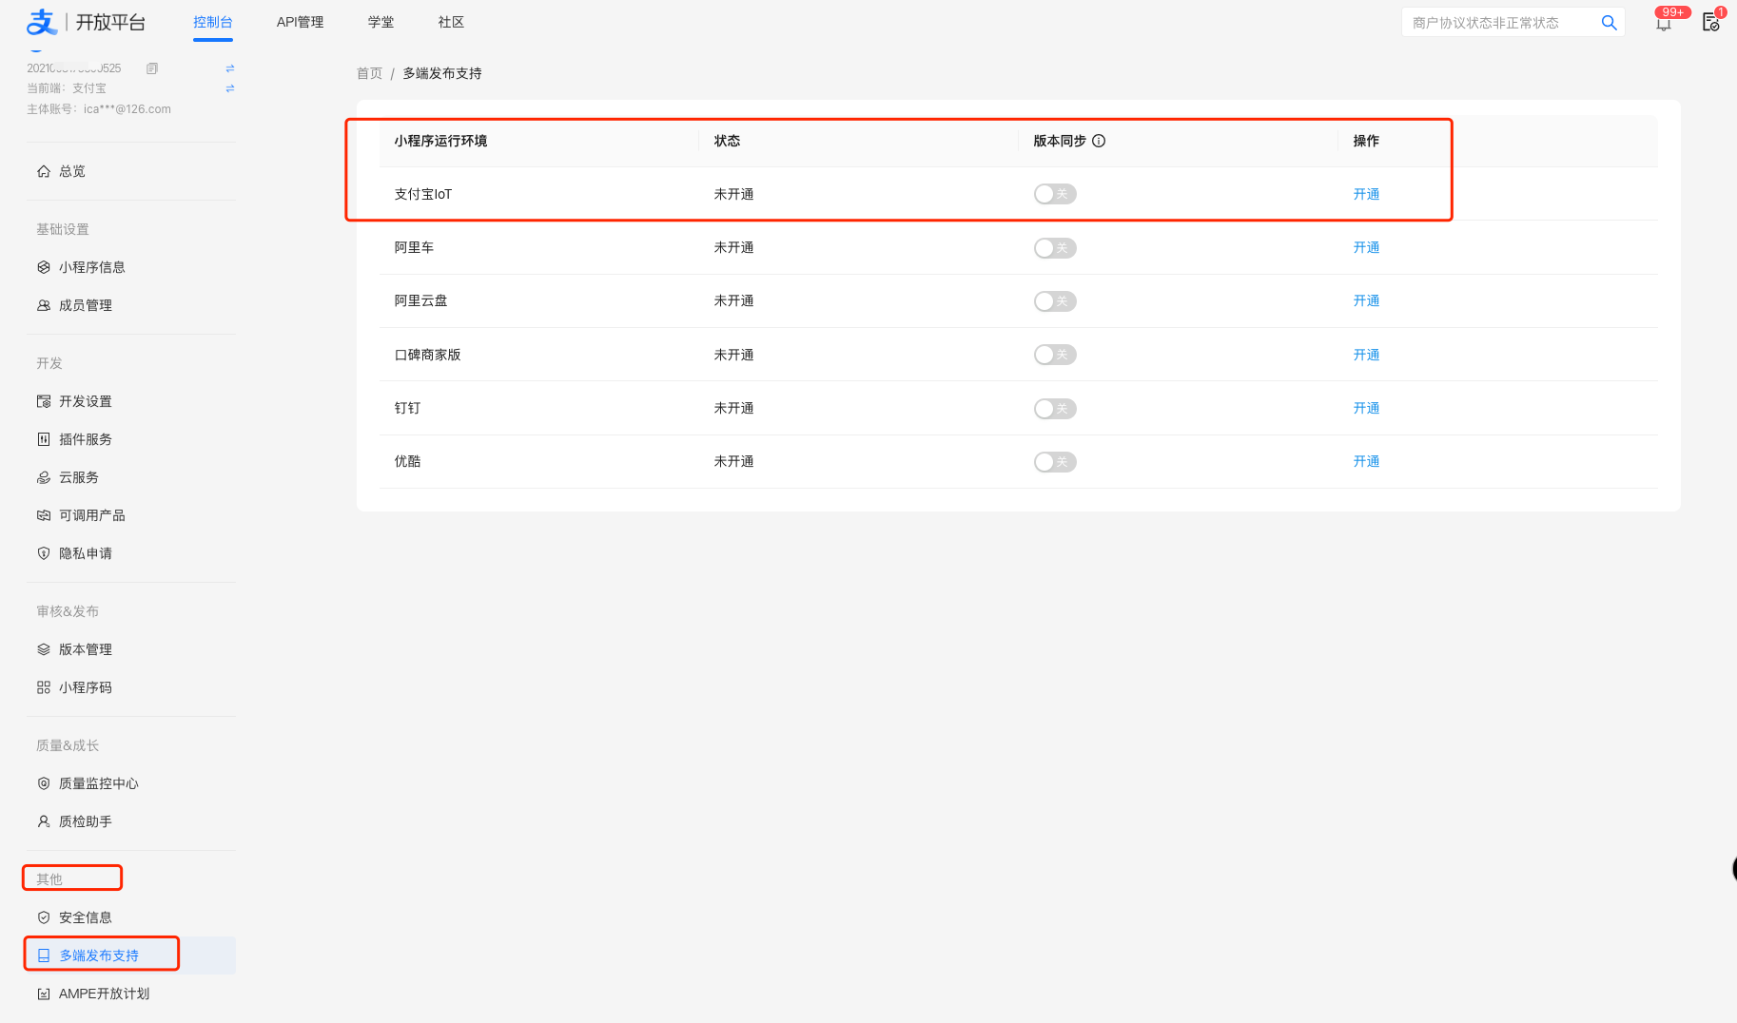The width and height of the screenshot is (1737, 1023).
Task: Turn on the 钉钉 version sync switch
Action: coord(1055,409)
